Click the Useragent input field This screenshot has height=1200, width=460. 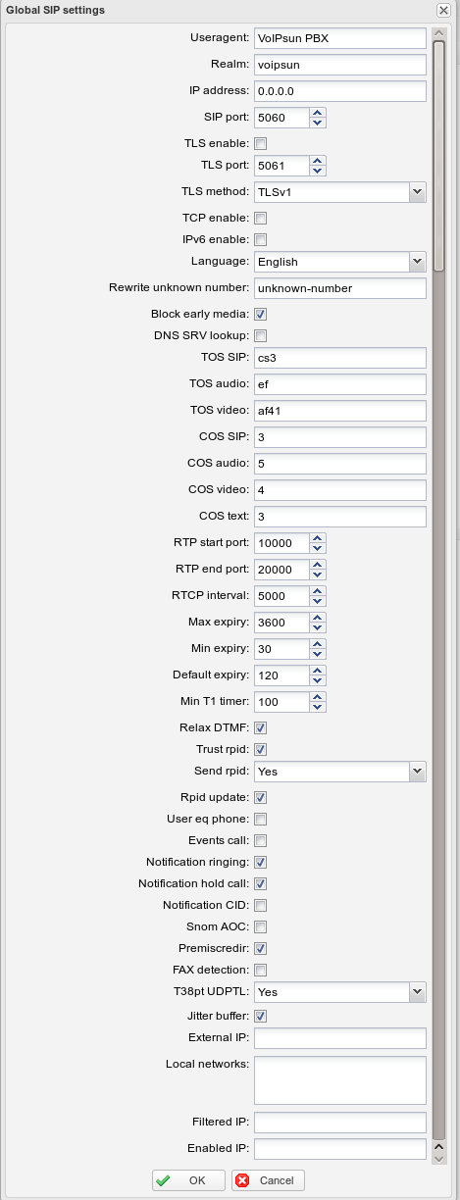pyautogui.click(x=339, y=38)
